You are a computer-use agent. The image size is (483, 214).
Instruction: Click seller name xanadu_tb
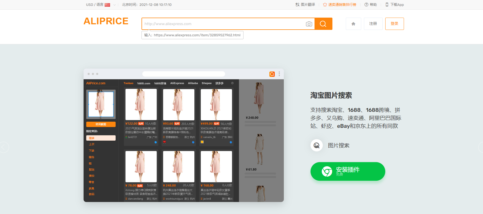pos(209,137)
